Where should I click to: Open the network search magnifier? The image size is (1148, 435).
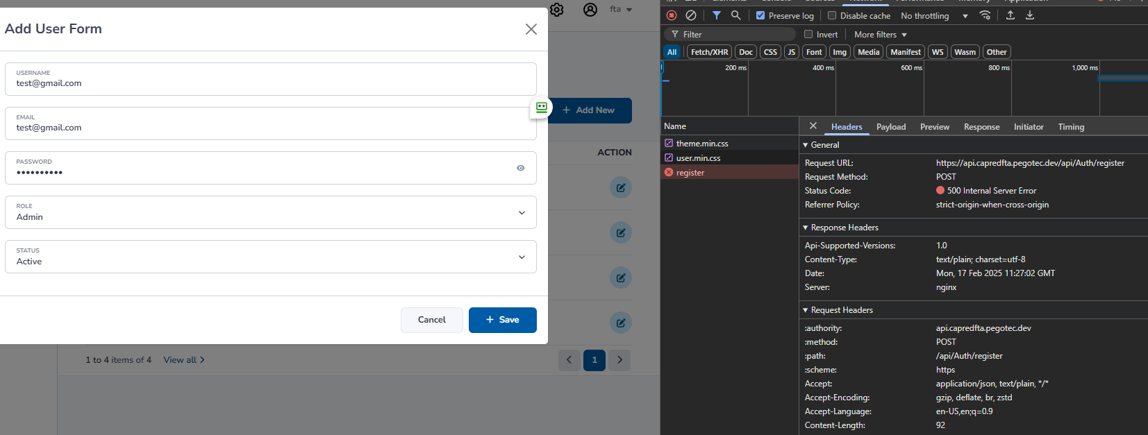[x=735, y=15]
